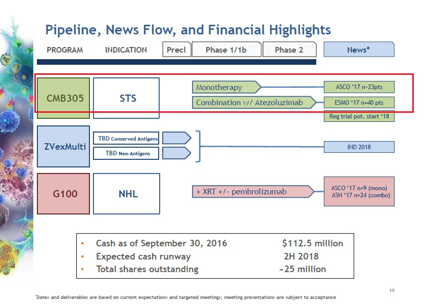Switch to the Phase 2 header tab
Viewport: 434px width, 304px height.
tap(289, 50)
